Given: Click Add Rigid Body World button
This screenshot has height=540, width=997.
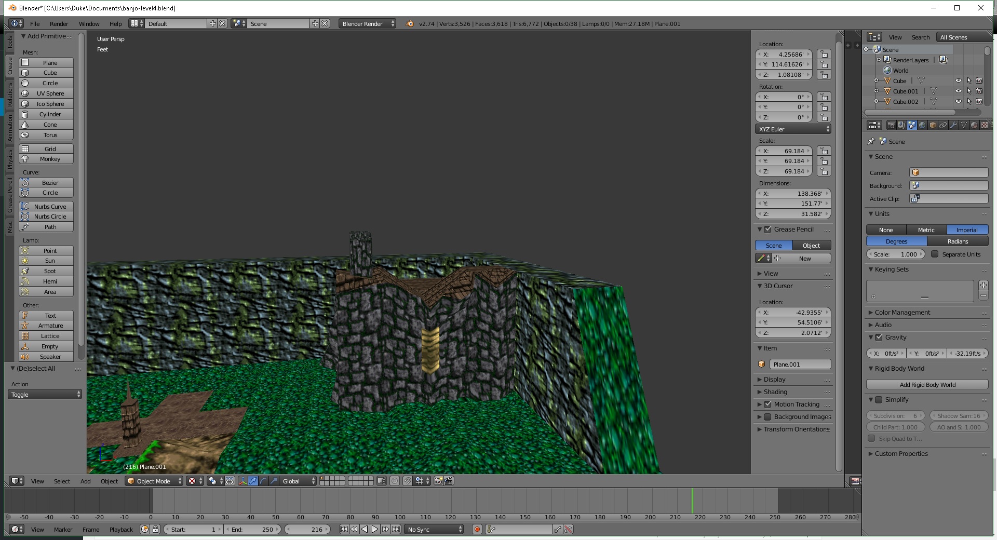Looking at the screenshot, I should (x=927, y=385).
